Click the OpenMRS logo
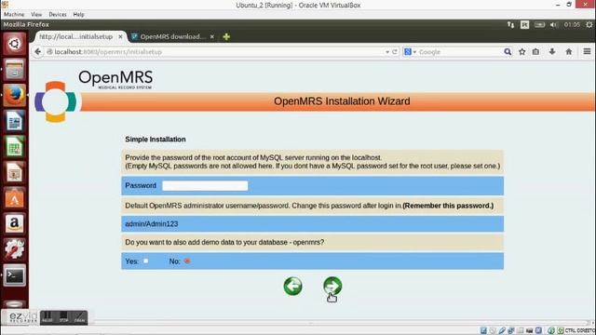Screen dimensions: 596x335 coord(94,96)
